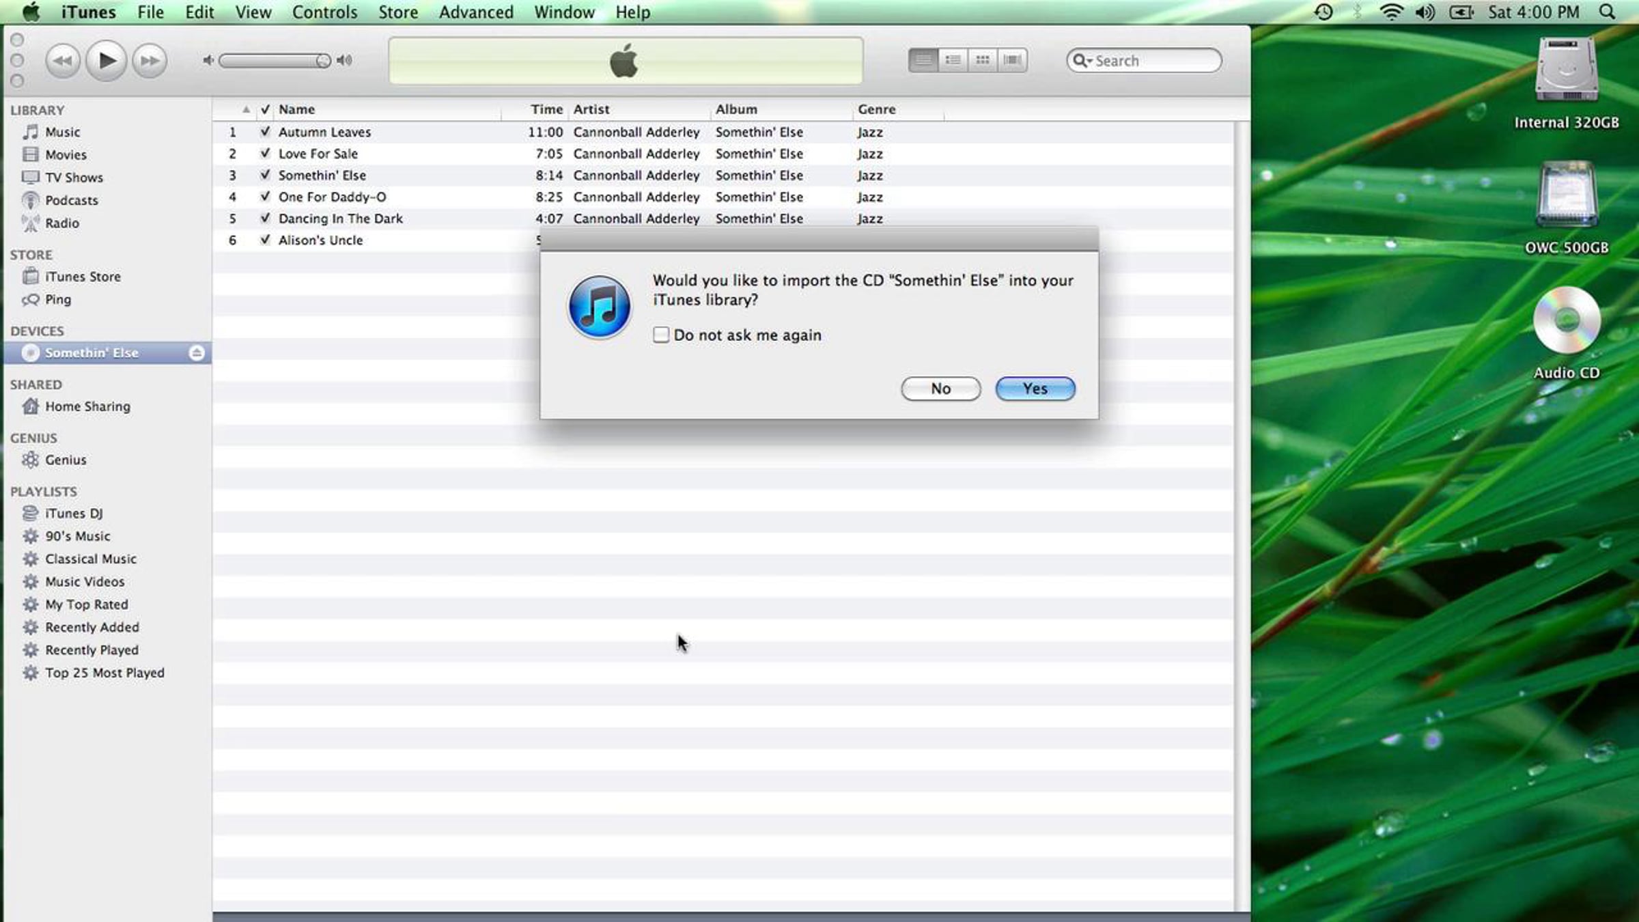1639x922 pixels.
Task: Uncheck the Alison's Uncle track checkbox
Action: [x=265, y=240]
